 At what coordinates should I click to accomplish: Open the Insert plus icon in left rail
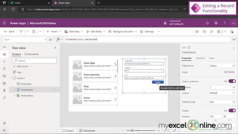point(4,61)
